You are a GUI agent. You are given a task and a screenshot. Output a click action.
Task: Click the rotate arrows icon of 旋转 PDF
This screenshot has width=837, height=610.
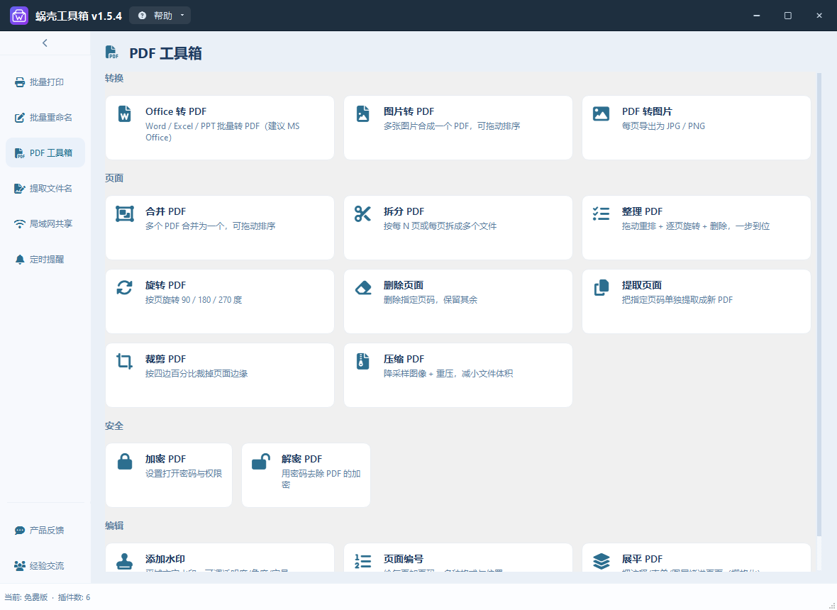(x=124, y=287)
